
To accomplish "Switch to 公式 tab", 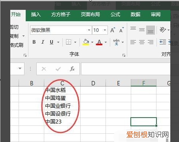I will tap(115, 15).
